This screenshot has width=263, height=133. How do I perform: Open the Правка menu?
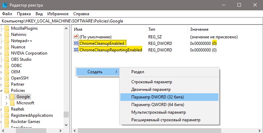click(x=24, y=14)
